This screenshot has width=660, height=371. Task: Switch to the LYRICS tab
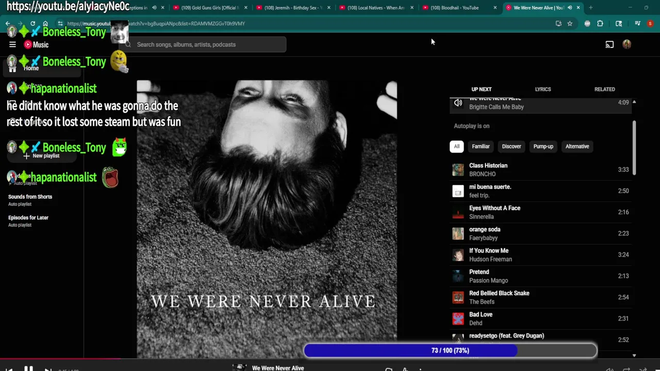543,89
